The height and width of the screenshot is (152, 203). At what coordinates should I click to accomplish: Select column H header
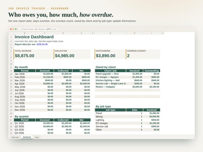[135, 33]
